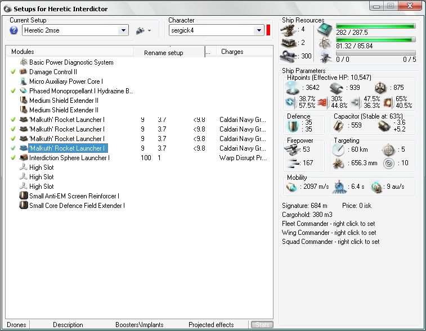
Task: Switch to the Drones tab
Action: [16, 325]
